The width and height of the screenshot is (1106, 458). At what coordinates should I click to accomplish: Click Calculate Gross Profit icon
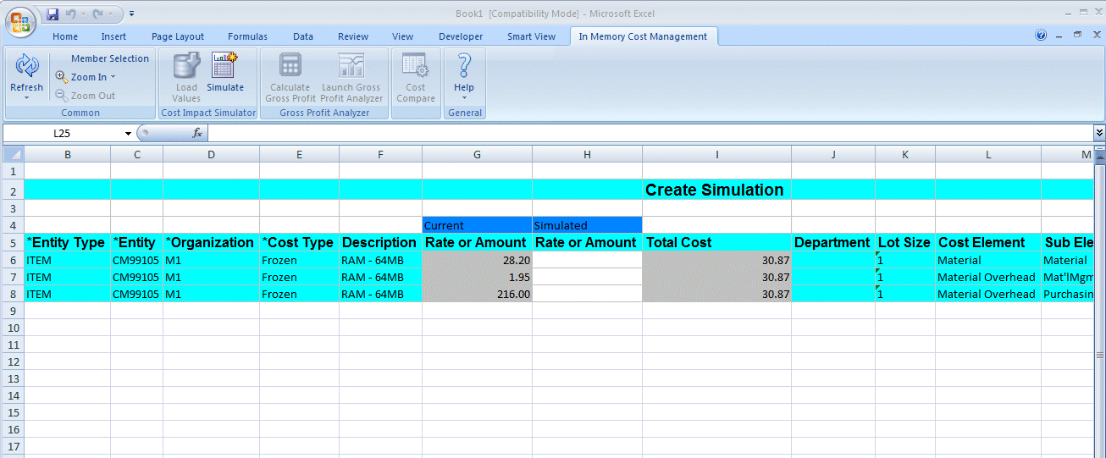(290, 66)
